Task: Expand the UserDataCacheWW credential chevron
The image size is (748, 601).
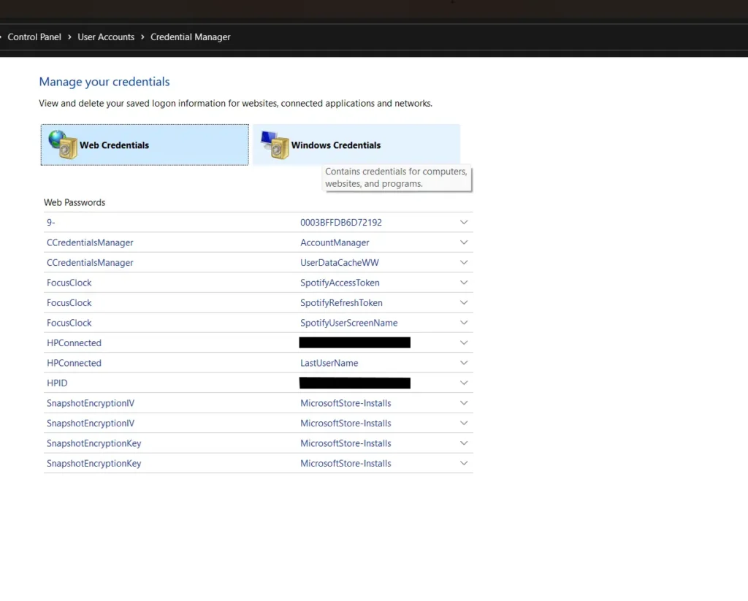Action: 464,263
